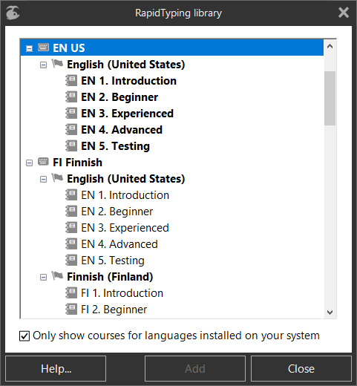
Task: Click notebook icon of Finnish-layout EN 2. Beginner
Action: 71,212
